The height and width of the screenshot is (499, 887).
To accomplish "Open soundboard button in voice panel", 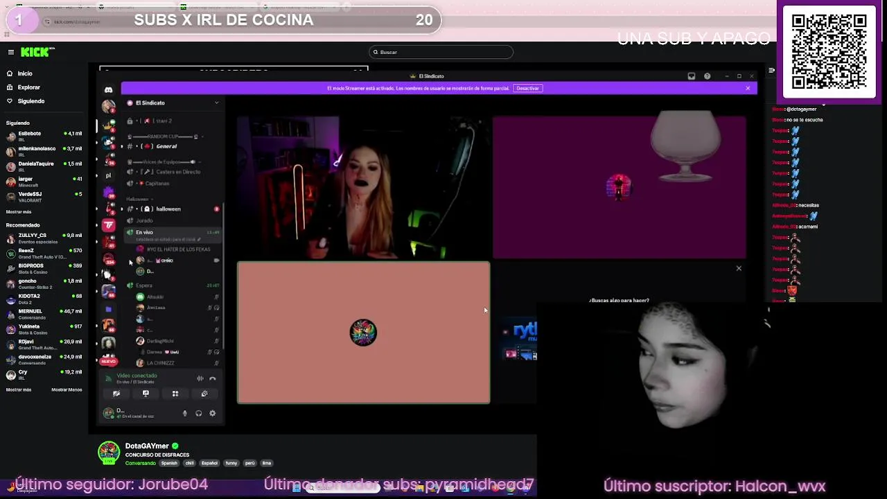I will point(204,394).
